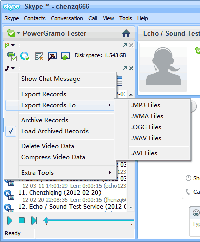
Task: Open the Contacts menu
Action: tap(35, 18)
